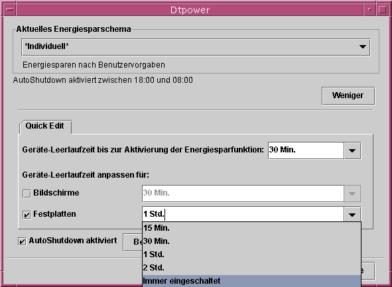Enable the Bildschirme checkbox
Viewport: 392px width, 287px height.
click(27, 194)
